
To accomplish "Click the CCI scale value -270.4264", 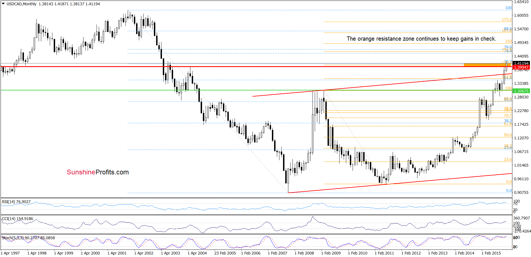I will [x=522, y=231].
